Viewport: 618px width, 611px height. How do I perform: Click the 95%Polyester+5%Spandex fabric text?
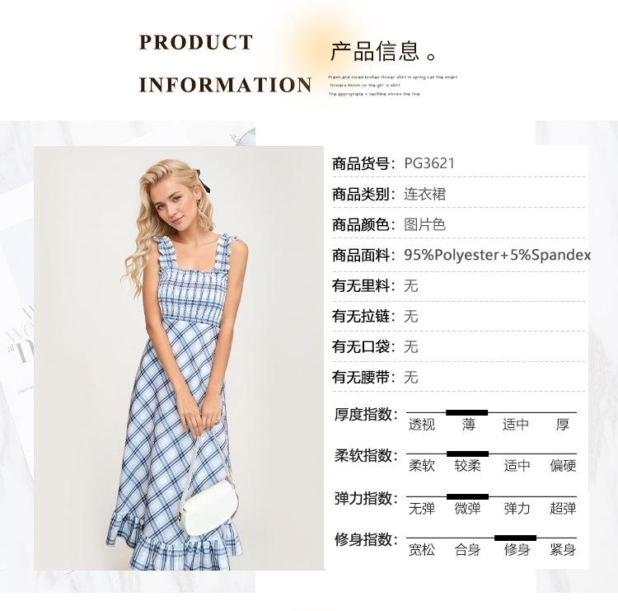(x=498, y=255)
